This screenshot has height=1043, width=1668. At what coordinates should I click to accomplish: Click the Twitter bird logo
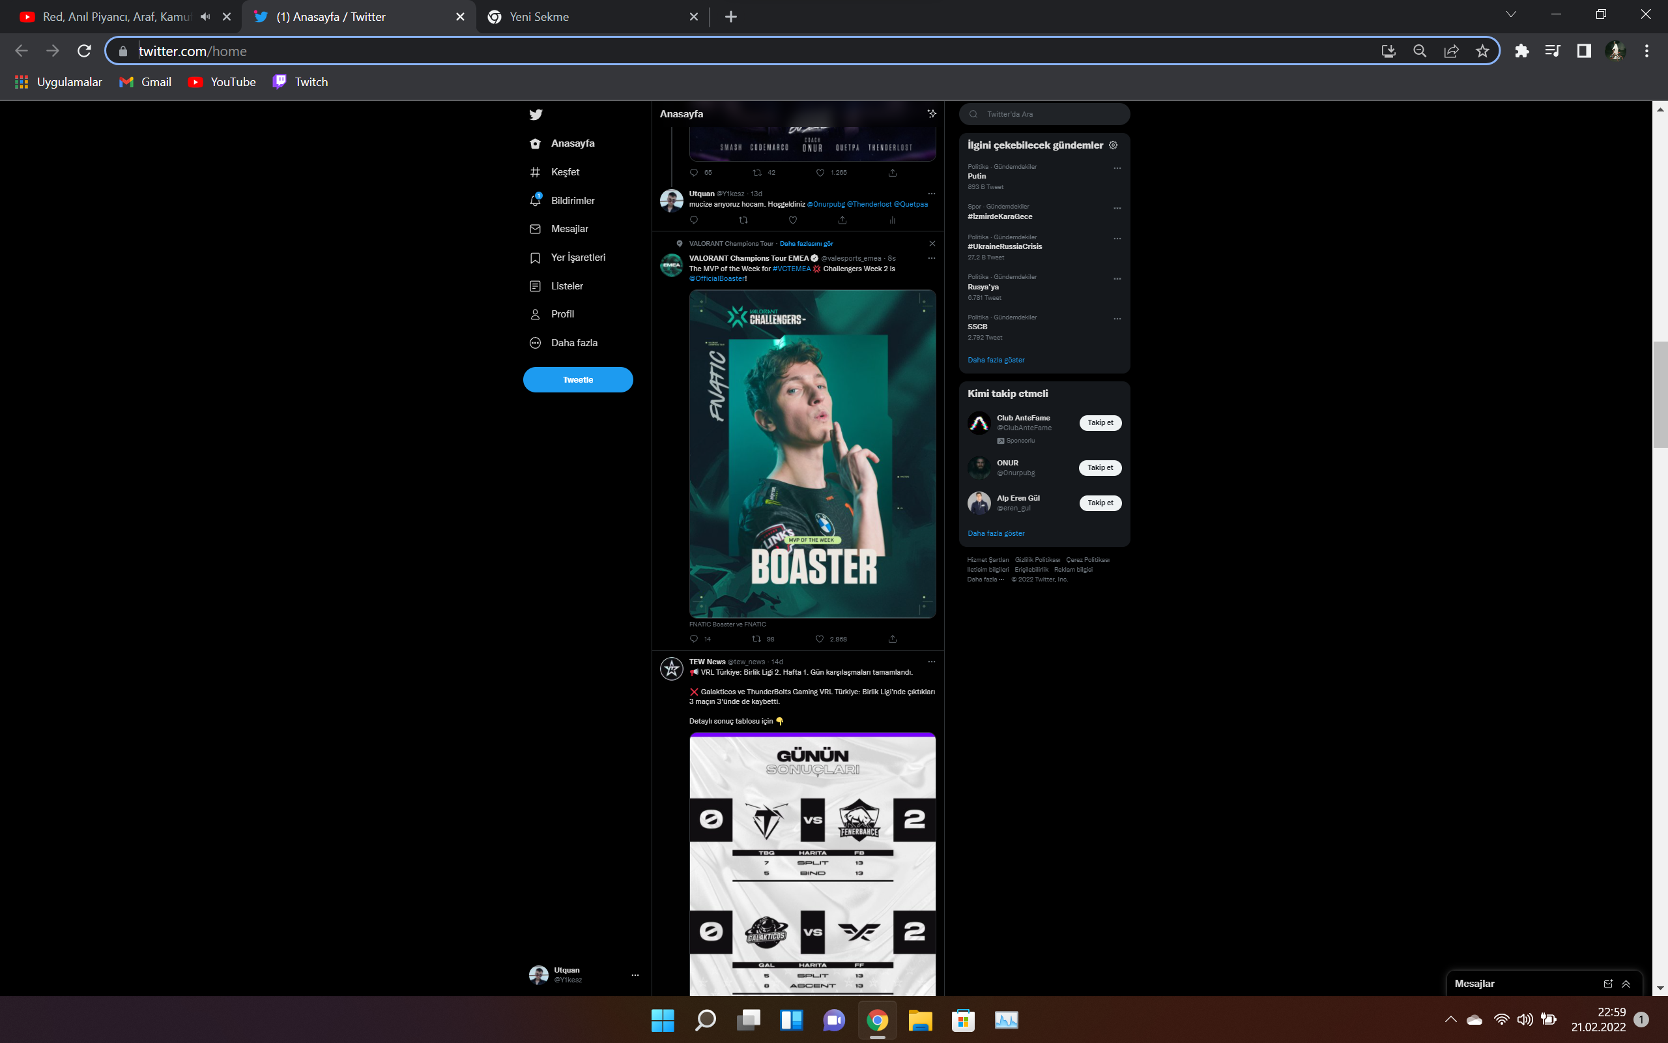tap(536, 115)
